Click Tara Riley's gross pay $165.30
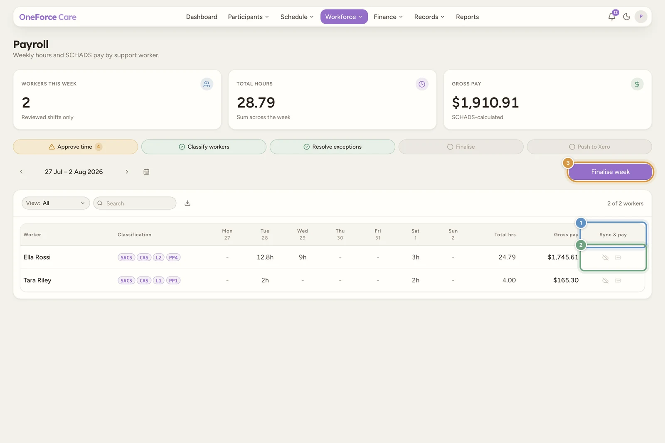The image size is (665, 443). click(x=566, y=281)
